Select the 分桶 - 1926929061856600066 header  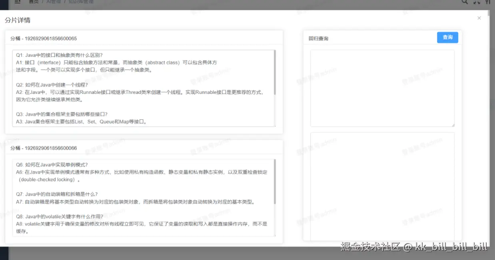pyautogui.click(x=44, y=148)
